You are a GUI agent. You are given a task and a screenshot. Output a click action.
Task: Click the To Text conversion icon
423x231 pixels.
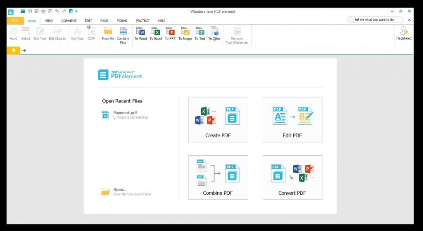pyautogui.click(x=200, y=34)
